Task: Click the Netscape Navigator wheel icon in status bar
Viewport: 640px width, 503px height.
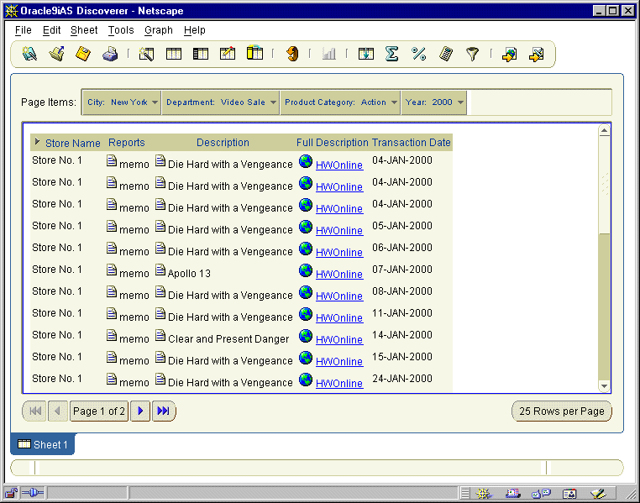Action: coord(483,494)
